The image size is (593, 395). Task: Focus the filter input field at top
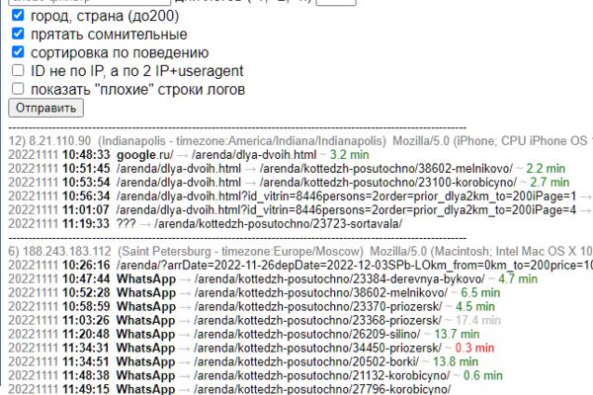(89, 2)
